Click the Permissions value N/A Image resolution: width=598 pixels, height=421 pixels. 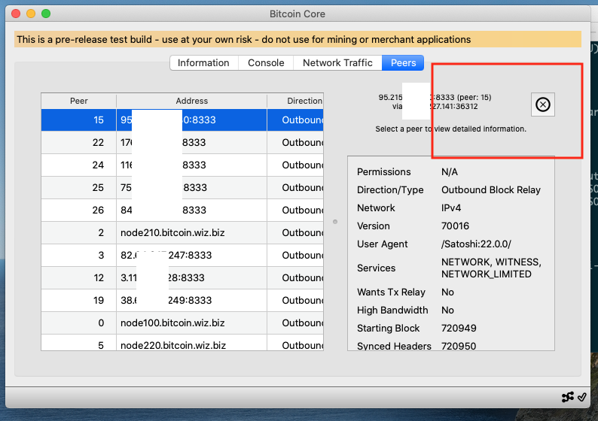[450, 172]
